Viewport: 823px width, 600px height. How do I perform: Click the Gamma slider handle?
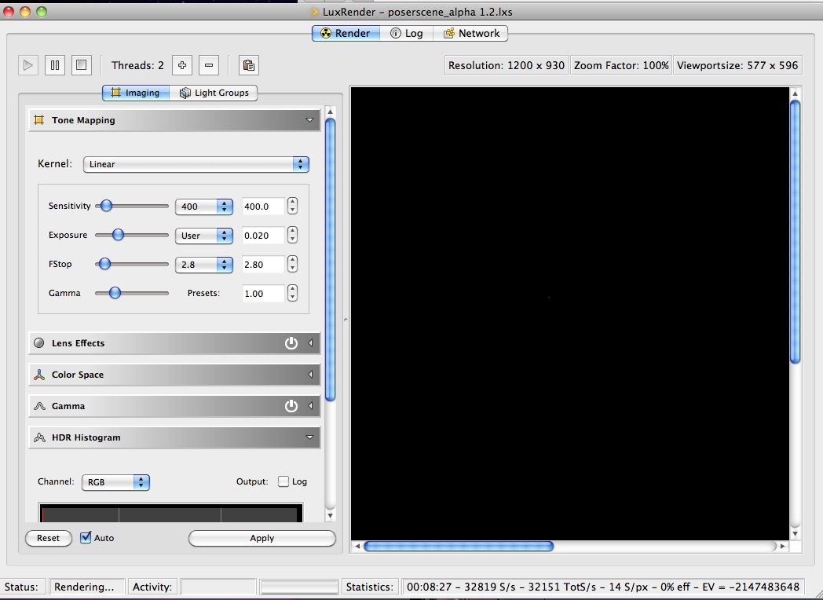[115, 293]
